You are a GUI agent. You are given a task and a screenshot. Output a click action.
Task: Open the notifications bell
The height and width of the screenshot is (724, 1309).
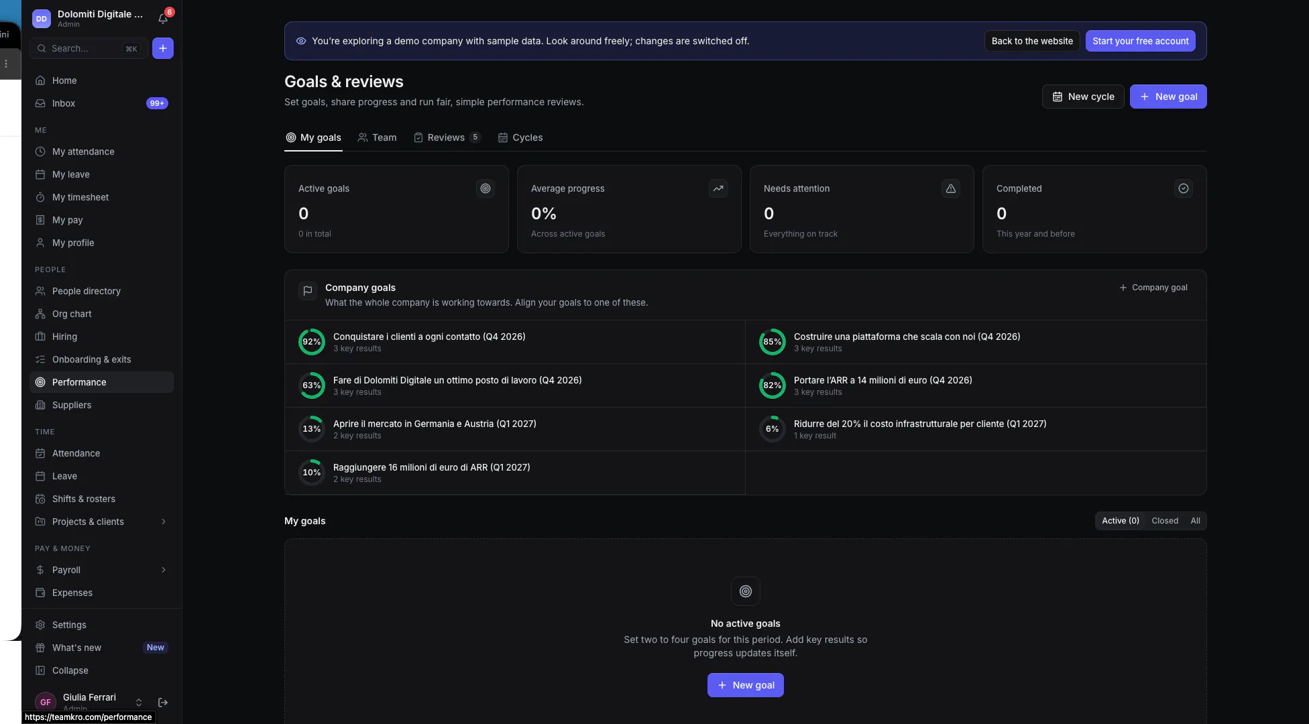tap(163, 19)
